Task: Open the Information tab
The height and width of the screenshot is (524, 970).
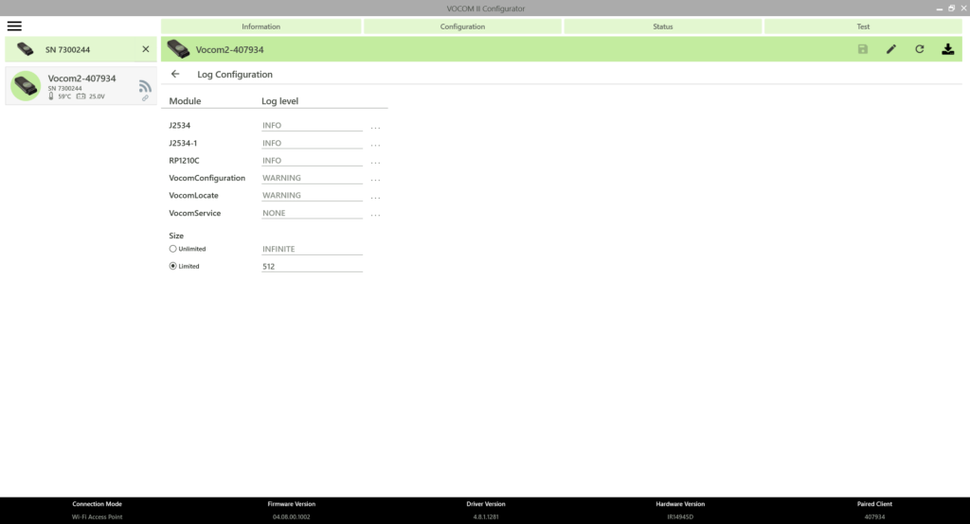Action: [261, 26]
